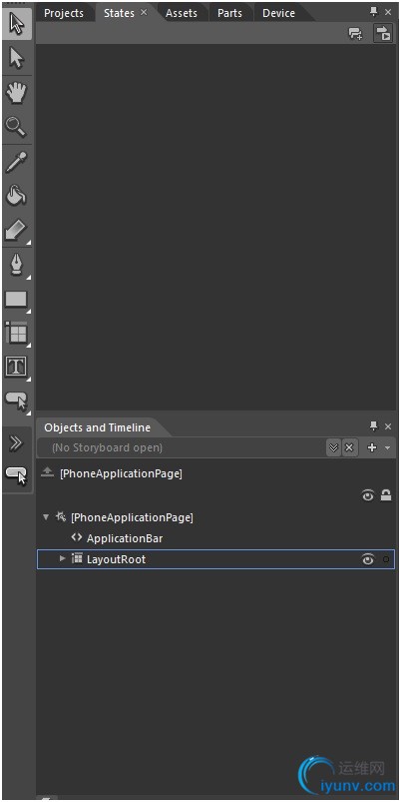Open more tools double chevron
This screenshot has height=802, width=401.
click(x=16, y=442)
